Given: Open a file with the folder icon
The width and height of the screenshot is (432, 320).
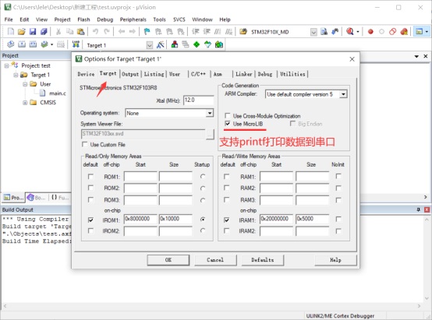Looking at the screenshot, I should 22,32.
